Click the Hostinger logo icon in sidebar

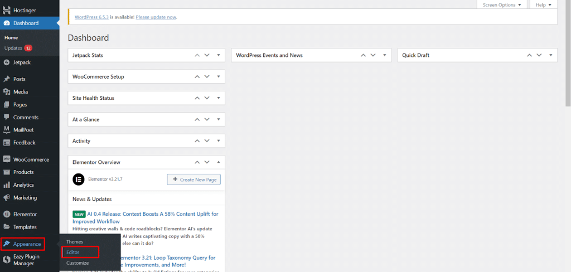click(7, 11)
